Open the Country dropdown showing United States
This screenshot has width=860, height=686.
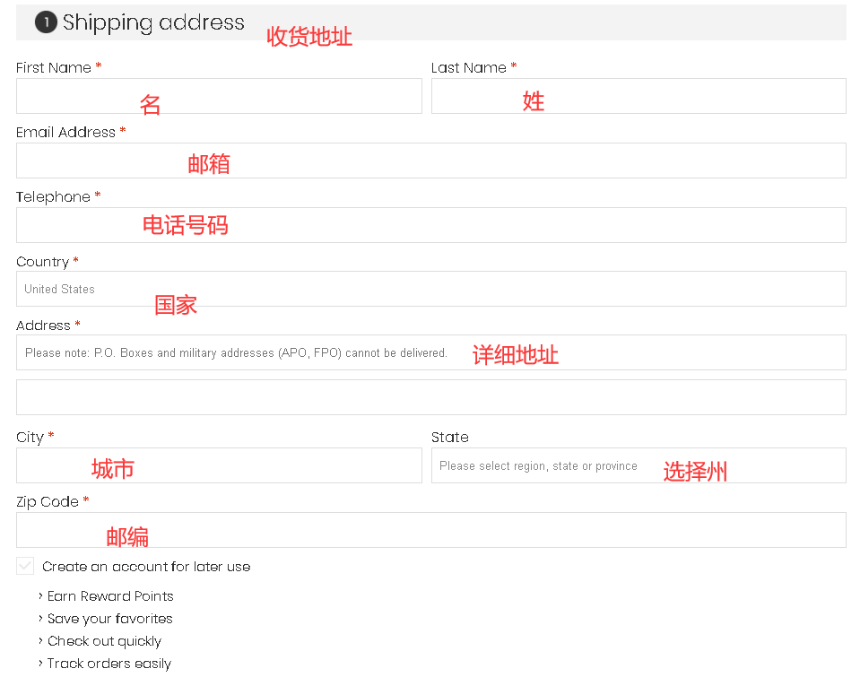click(430, 289)
